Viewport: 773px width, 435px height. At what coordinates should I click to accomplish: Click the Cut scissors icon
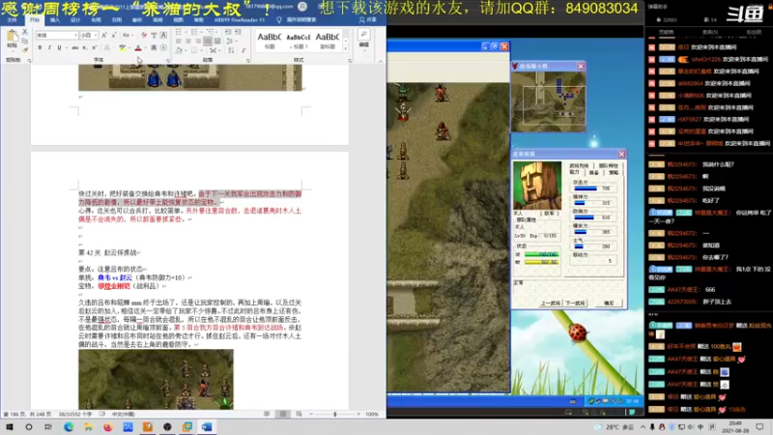(x=25, y=32)
